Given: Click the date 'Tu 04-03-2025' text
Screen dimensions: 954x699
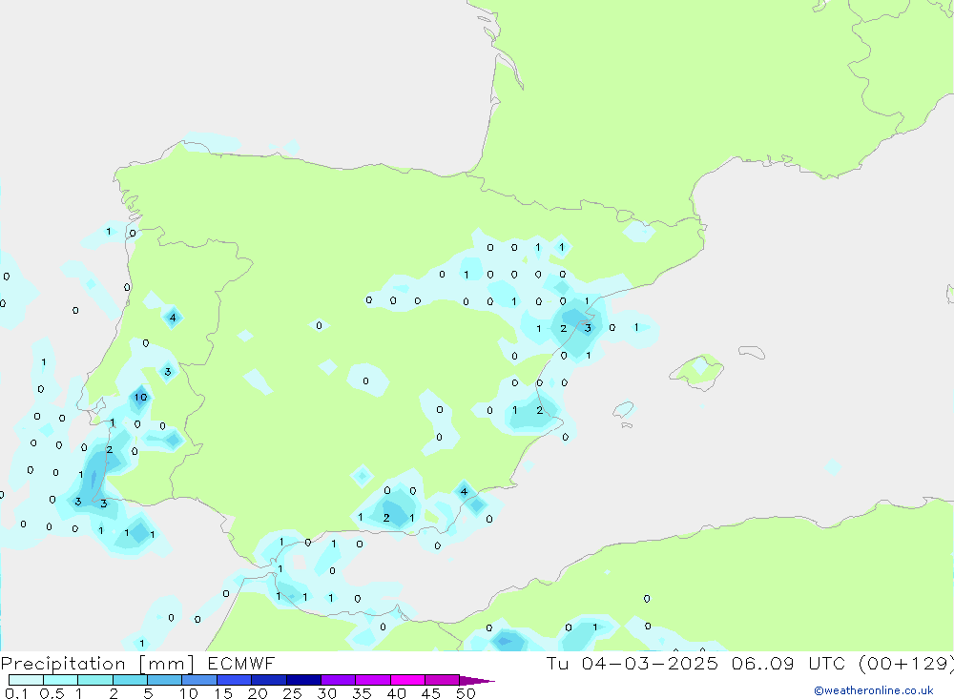Looking at the screenshot, I should (x=633, y=663).
